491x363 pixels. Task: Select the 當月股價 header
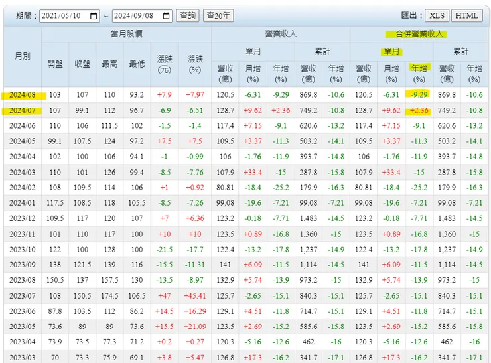coord(127,34)
